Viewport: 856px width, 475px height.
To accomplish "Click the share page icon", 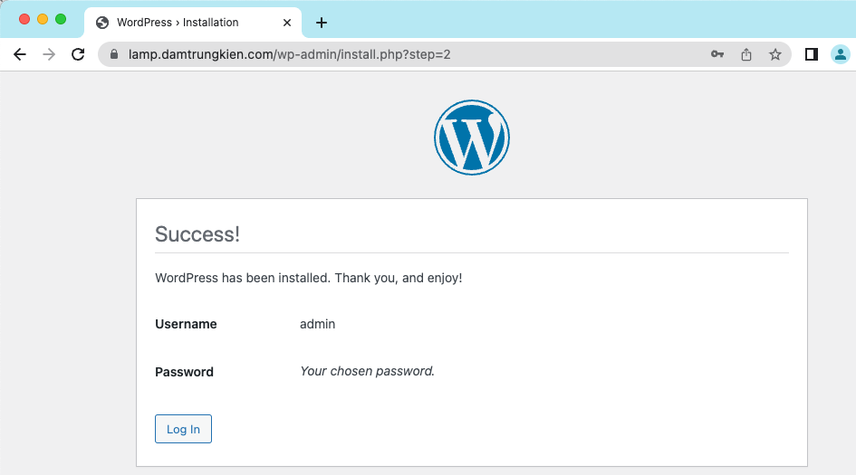I will [746, 54].
